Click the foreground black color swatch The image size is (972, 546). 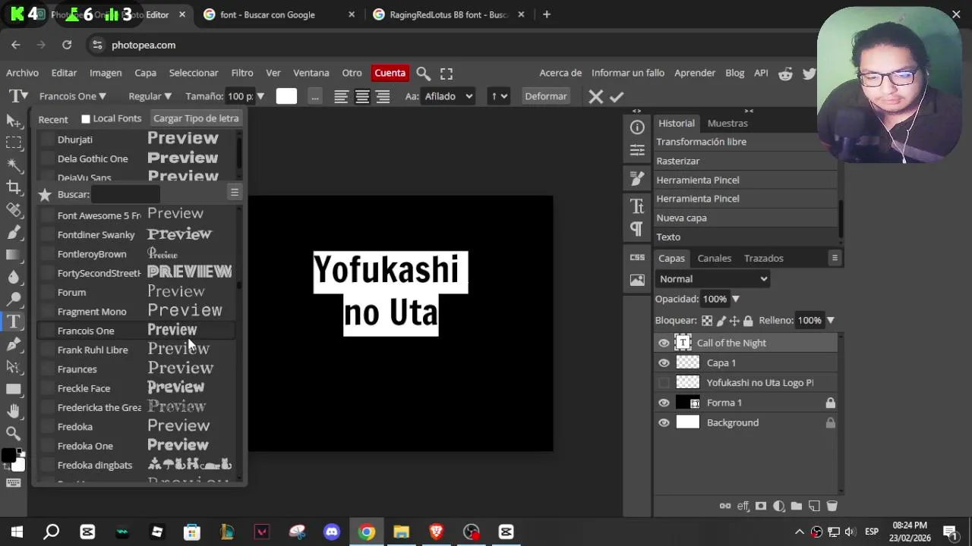tap(8, 455)
